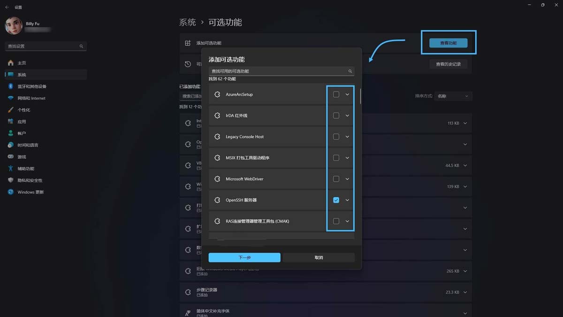Click the 取消 button in the dialog
563x317 pixels.
click(x=319, y=257)
